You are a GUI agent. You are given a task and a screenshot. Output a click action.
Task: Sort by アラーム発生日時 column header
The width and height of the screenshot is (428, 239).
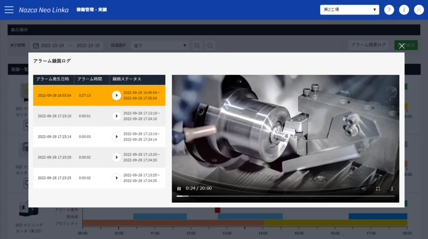53,79
